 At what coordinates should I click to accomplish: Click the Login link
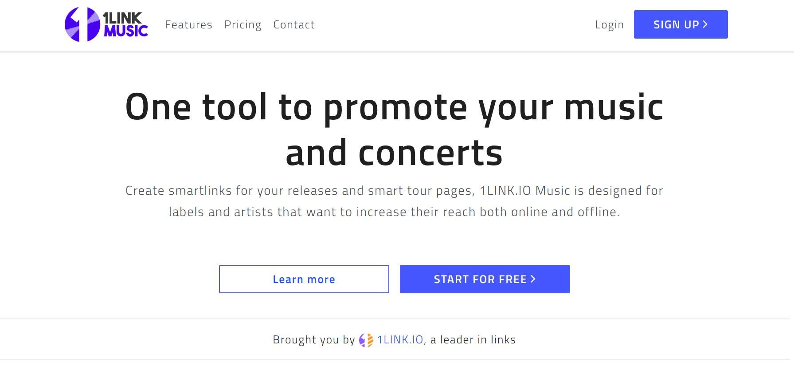(x=609, y=24)
